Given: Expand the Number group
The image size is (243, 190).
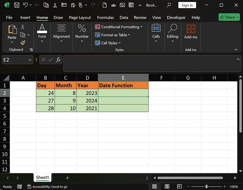Looking at the screenshot, I should point(82,33).
